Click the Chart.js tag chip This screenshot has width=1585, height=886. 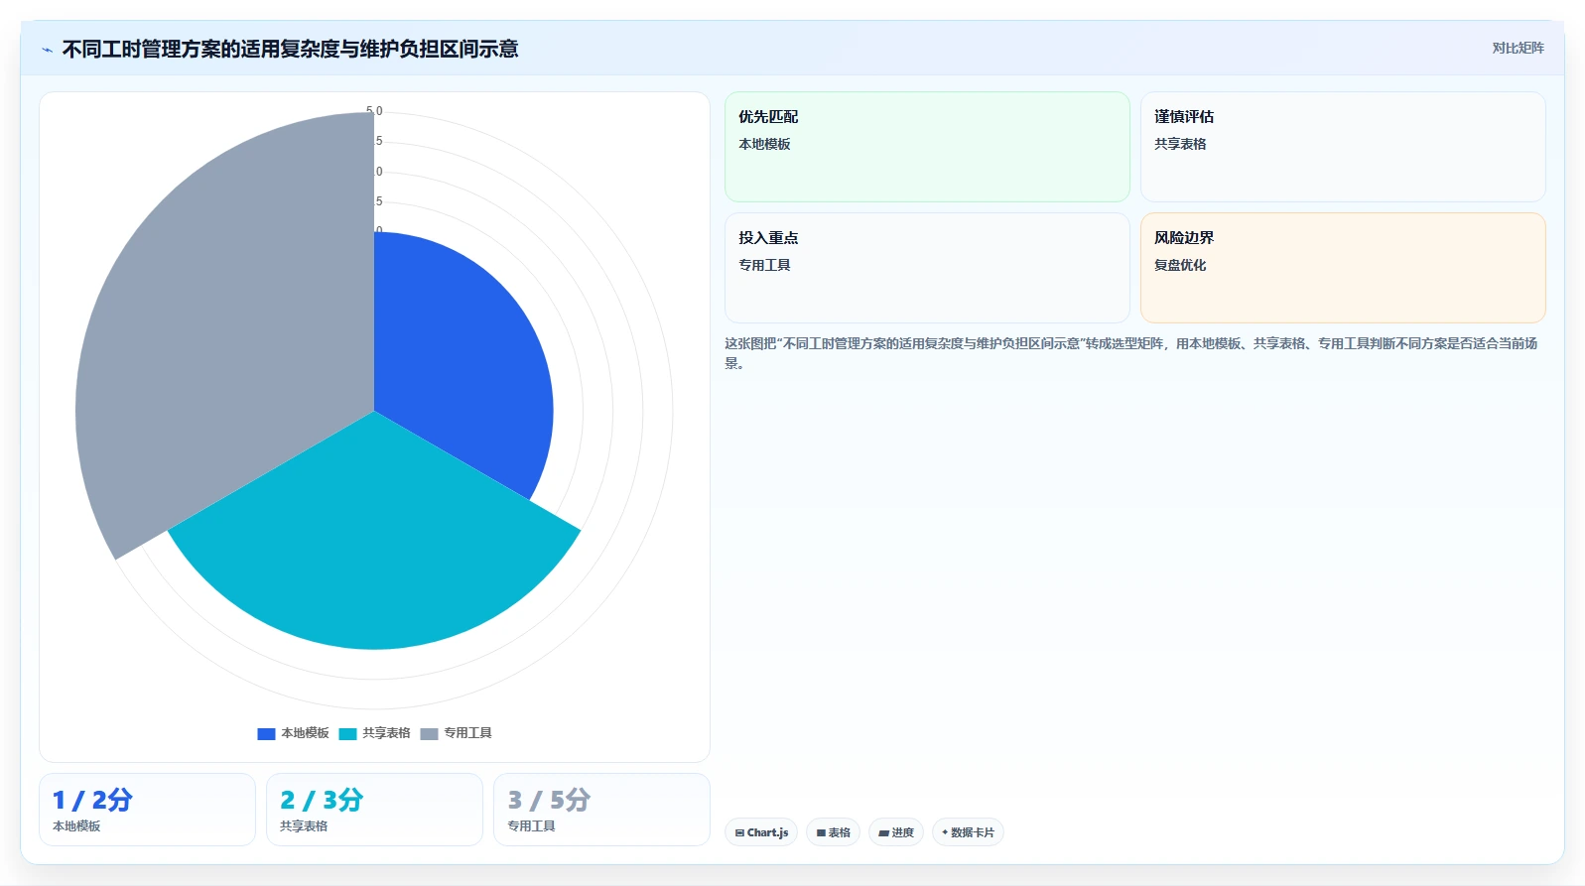(x=761, y=832)
